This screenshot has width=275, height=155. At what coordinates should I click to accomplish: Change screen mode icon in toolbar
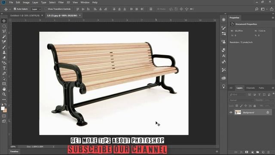4,121
